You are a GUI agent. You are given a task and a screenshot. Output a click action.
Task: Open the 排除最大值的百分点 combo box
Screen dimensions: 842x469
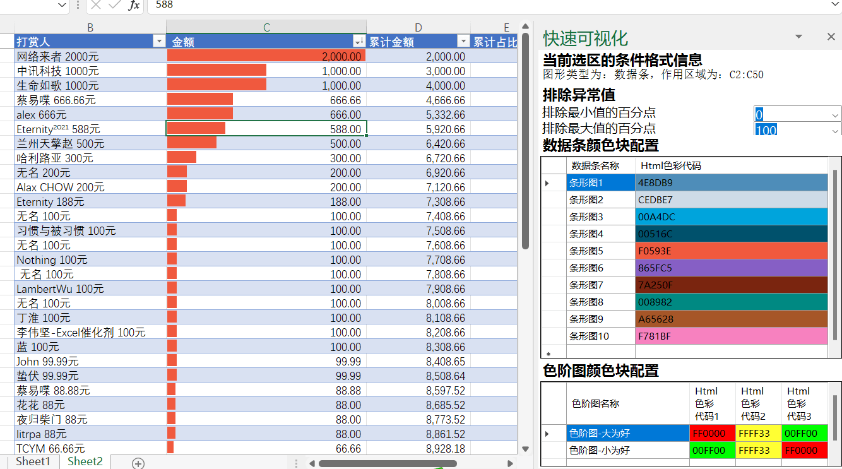836,130
